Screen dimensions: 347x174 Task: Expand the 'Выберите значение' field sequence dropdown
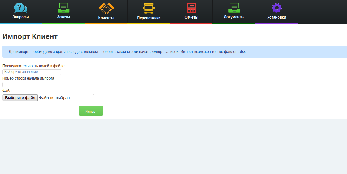pos(32,72)
